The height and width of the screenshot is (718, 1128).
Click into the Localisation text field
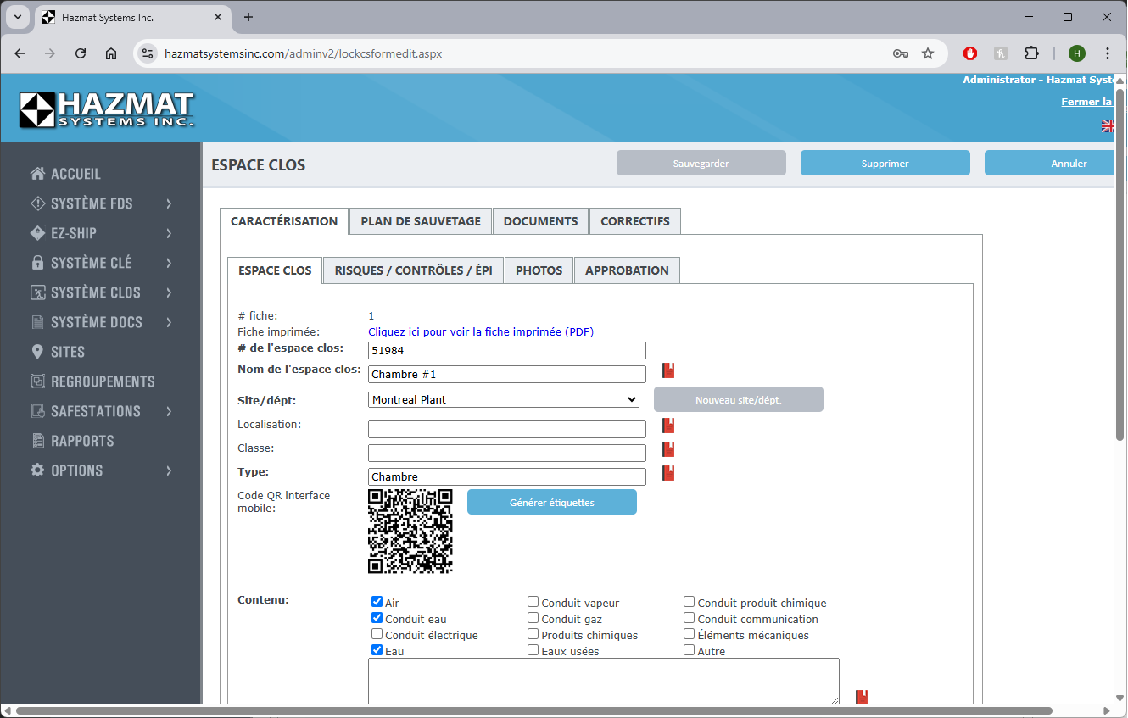506,429
